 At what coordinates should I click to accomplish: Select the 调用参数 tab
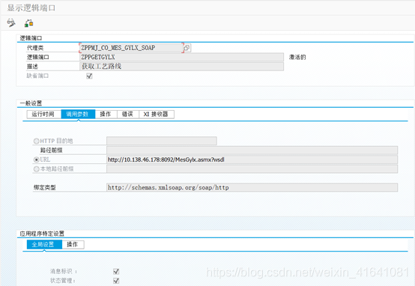tap(78, 115)
